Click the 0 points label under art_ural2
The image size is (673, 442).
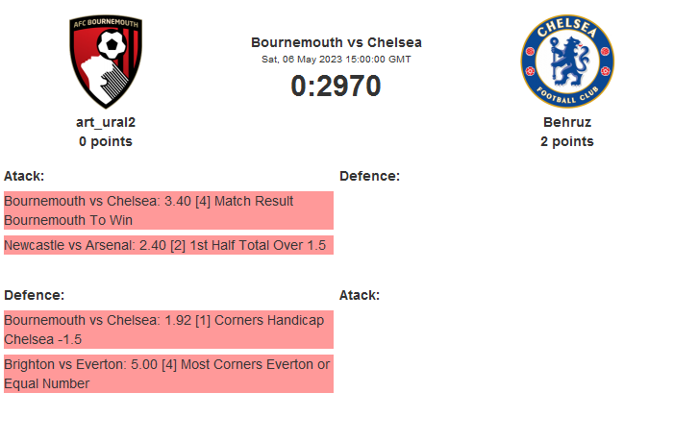[106, 141]
